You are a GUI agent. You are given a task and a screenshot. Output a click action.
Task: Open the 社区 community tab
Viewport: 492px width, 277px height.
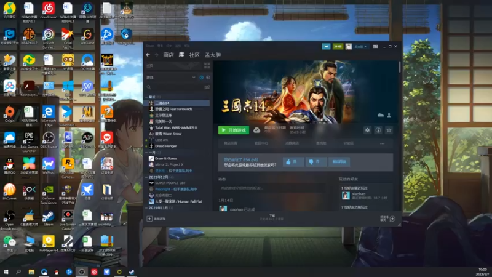point(194,55)
